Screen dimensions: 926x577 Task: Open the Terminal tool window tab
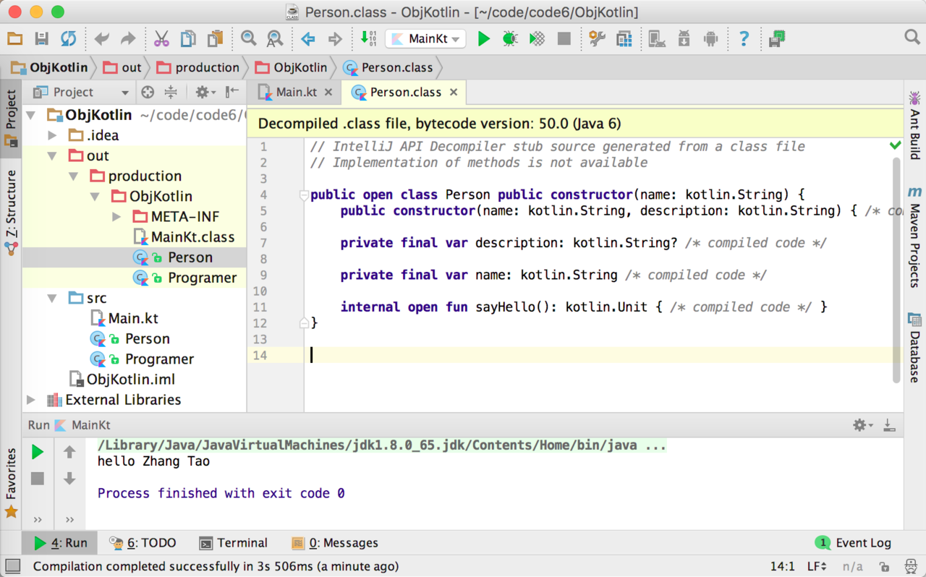(234, 543)
